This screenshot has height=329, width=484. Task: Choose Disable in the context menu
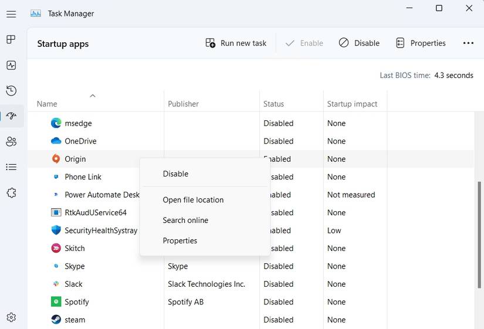click(x=175, y=174)
